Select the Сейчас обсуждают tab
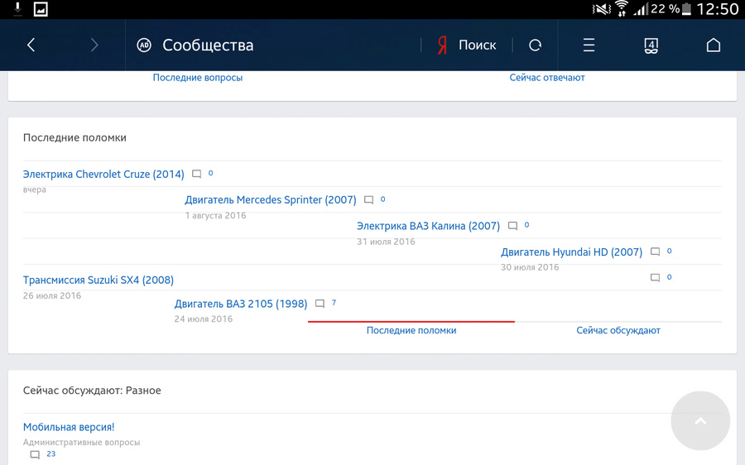This screenshot has width=745, height=465. [618, 330]
